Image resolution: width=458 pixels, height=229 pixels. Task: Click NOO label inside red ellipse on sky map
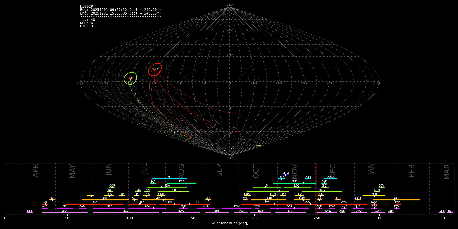(155, 69)
